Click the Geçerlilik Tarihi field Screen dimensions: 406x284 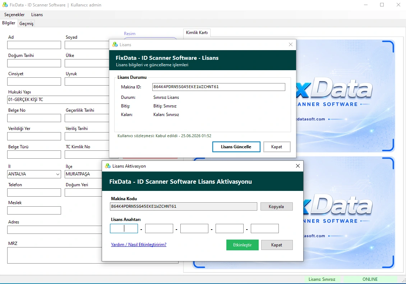pos(87,118)
